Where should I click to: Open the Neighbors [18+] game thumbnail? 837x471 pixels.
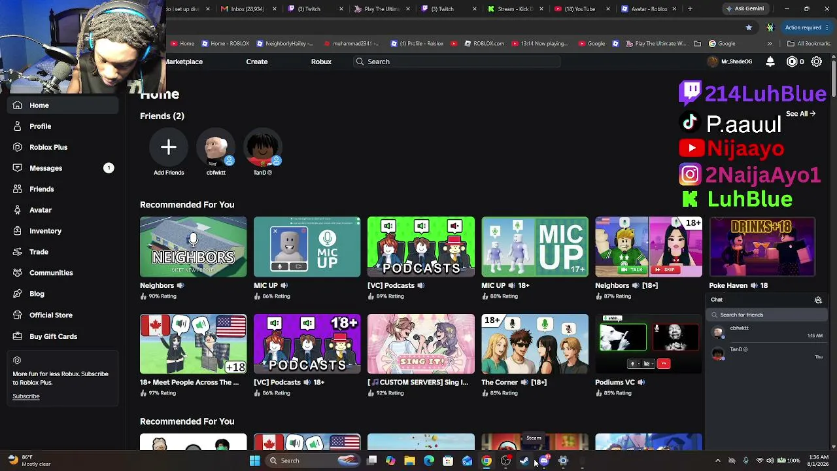pos(649,247)
